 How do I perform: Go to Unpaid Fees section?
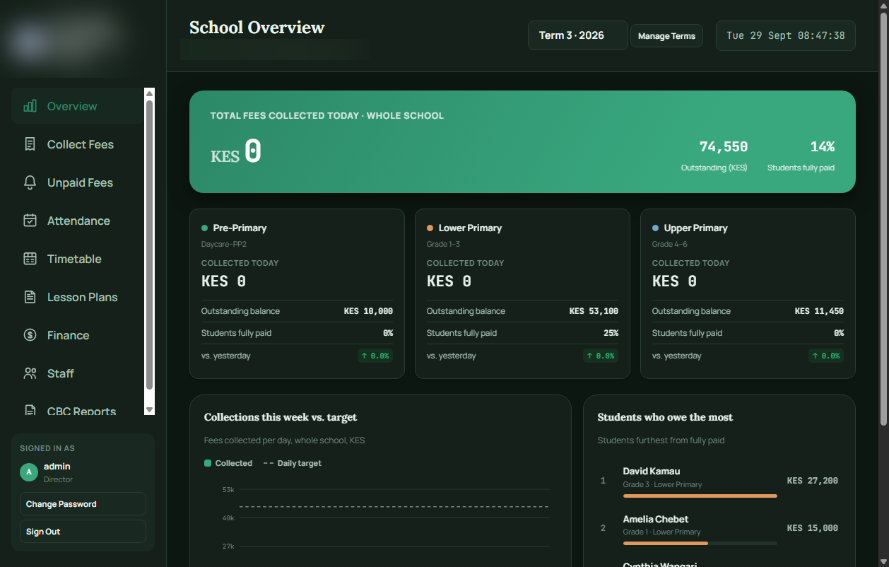coord(77,182)
